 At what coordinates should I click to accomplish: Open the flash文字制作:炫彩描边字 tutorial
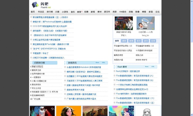click(x=128, y=71)
